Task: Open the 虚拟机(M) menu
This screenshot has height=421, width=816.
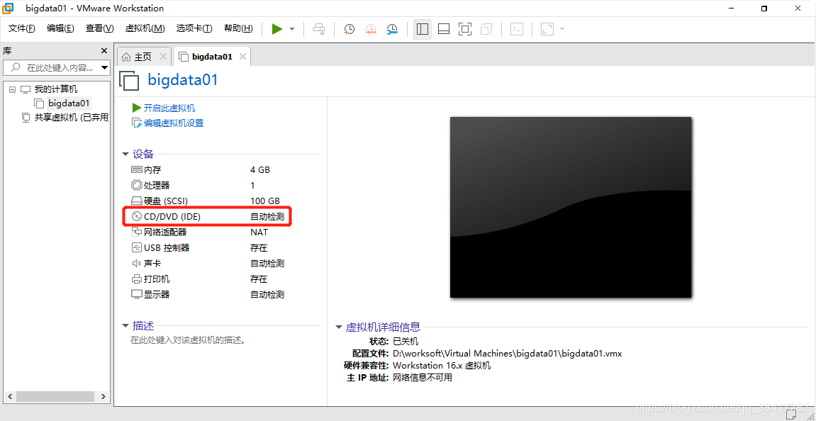Action: point(145,28)
